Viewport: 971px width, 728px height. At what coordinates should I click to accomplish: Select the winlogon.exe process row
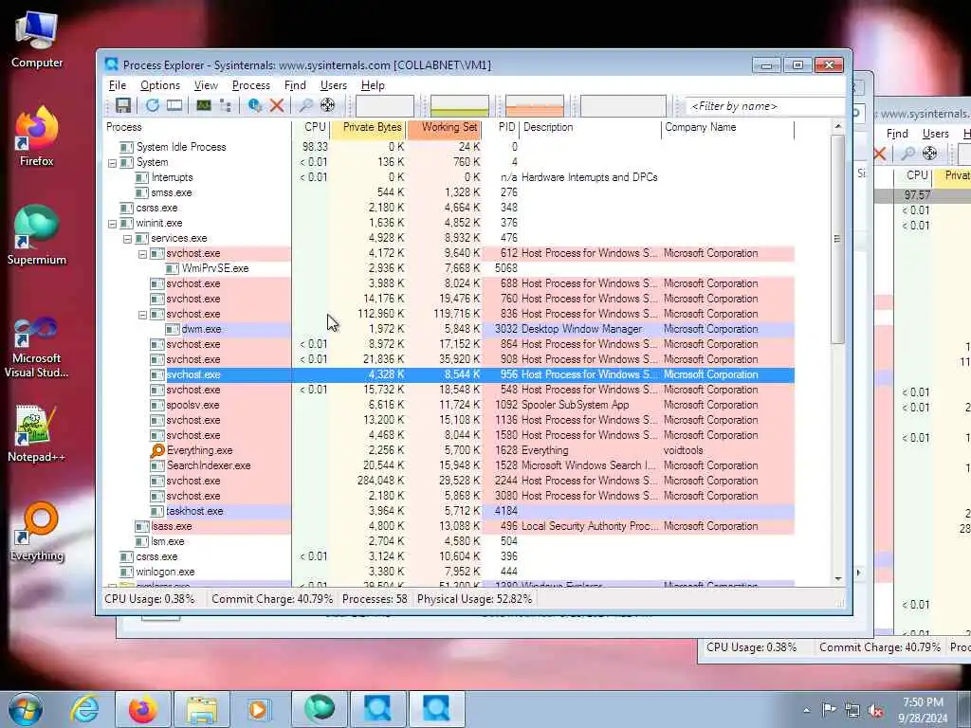450,572
